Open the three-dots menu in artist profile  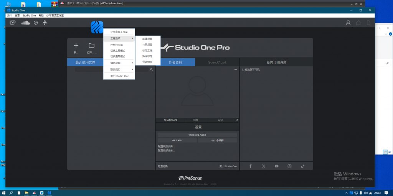pyautogui.click(x=235, y=69)
